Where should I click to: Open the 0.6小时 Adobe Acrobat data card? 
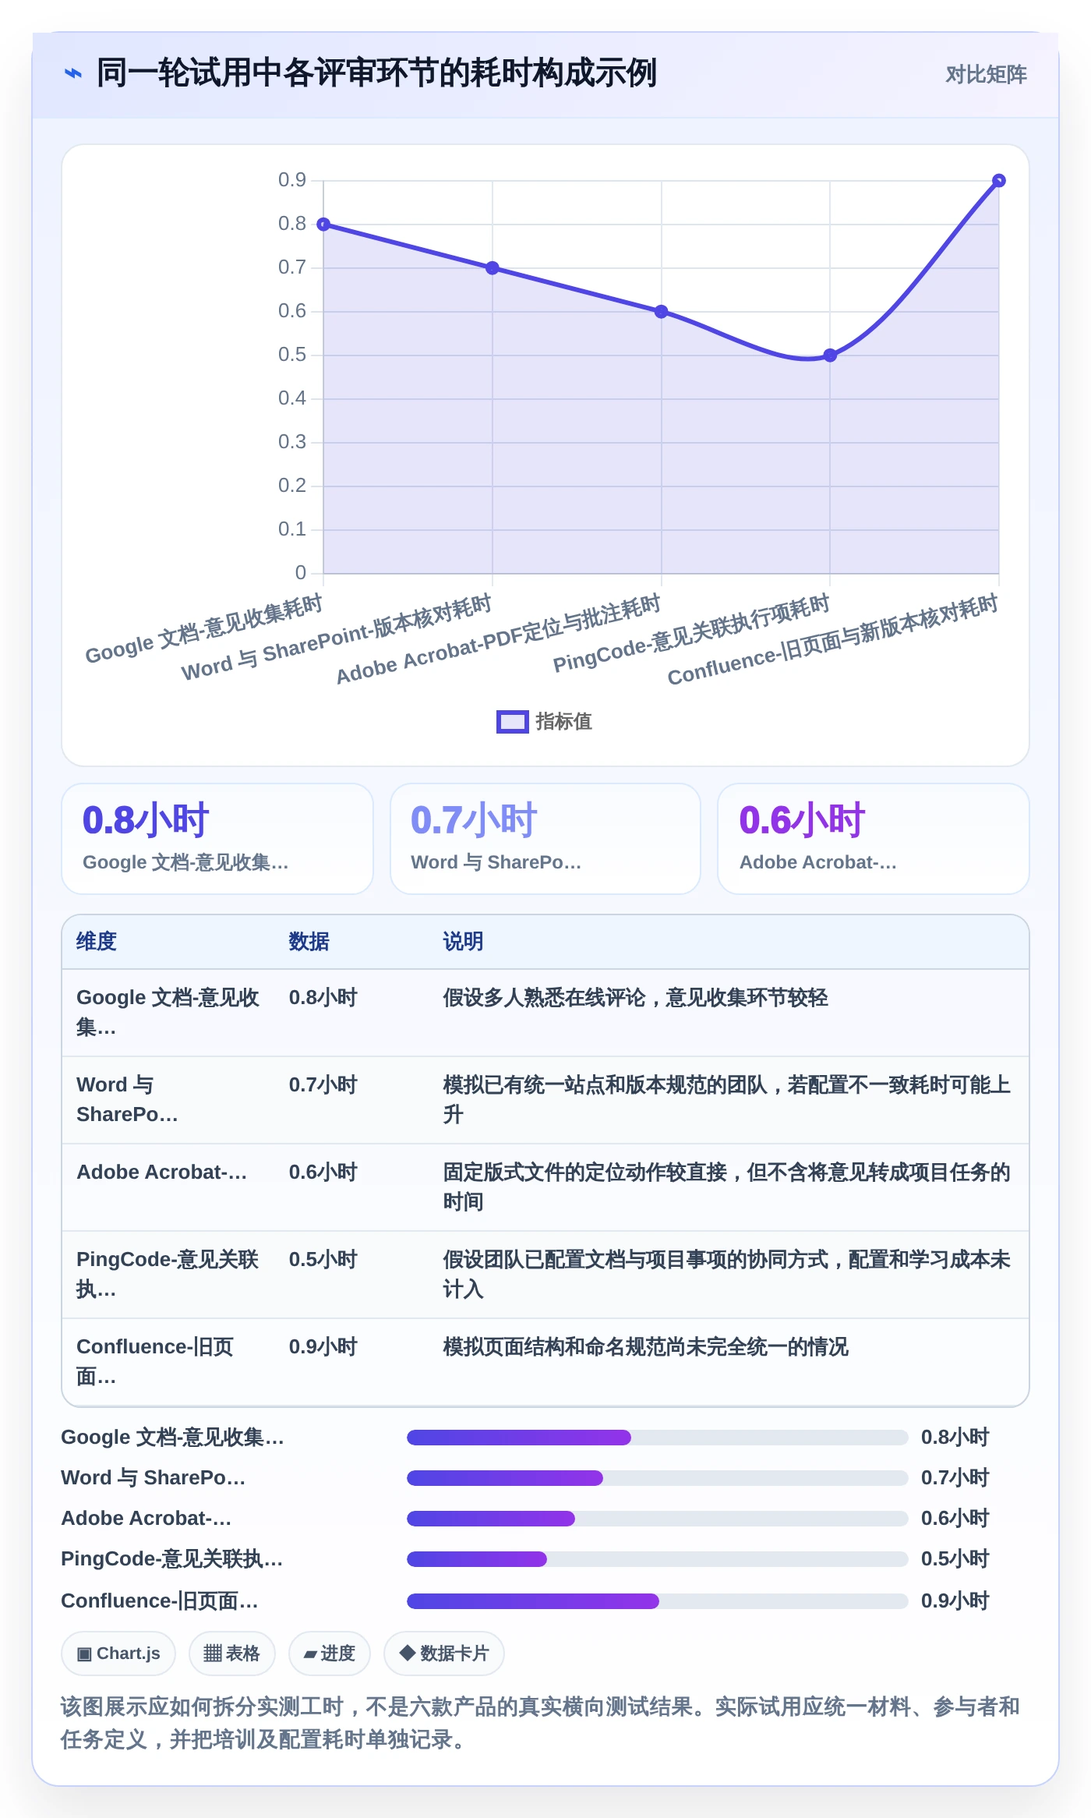pyautogui.click(x=874, y=839)
